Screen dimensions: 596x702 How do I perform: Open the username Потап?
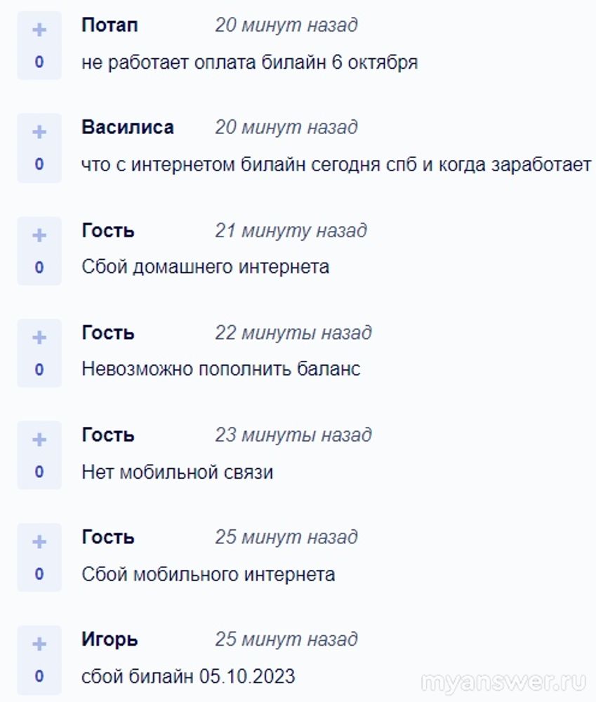tap(110, 25)
